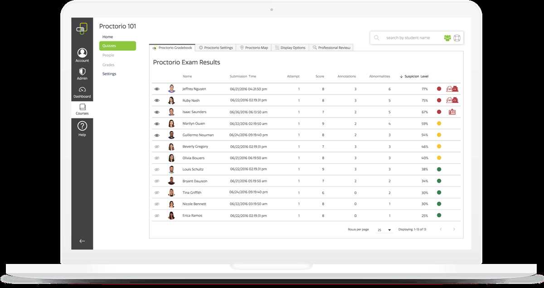The image size is (544, 288).
Task: Toggle eye icon for Olivia Bowers
Action: pos(157,158)
